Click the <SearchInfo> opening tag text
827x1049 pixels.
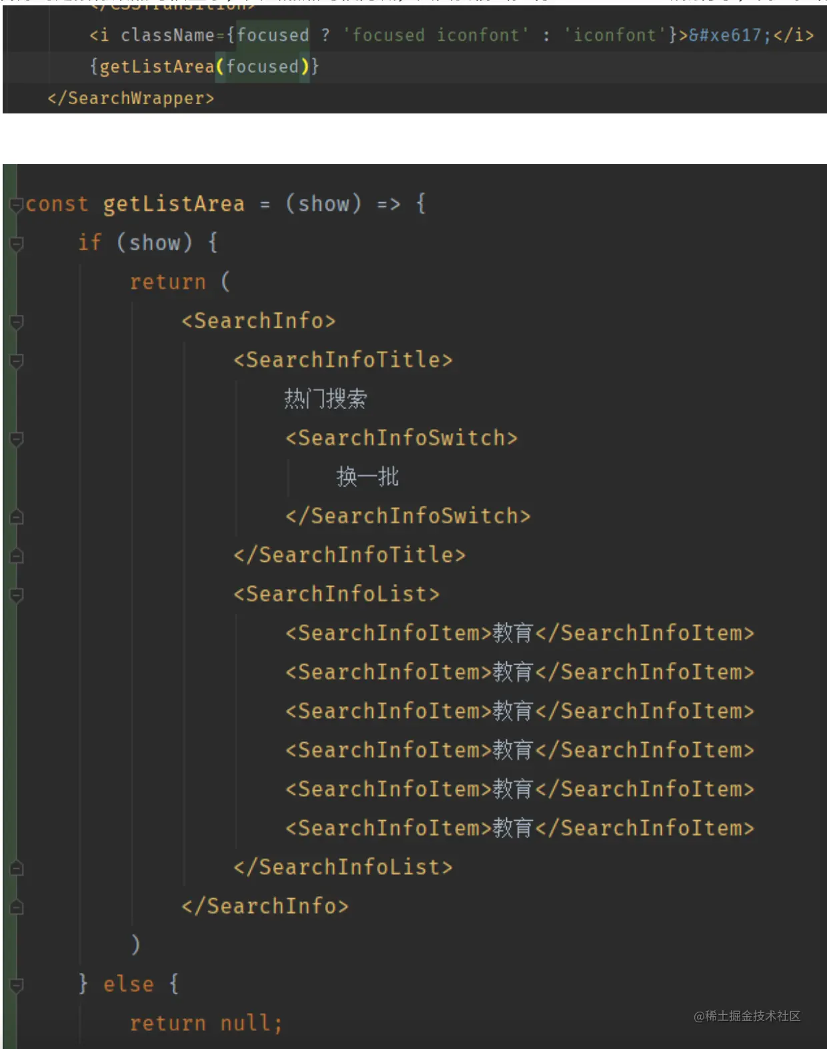click(x=259, y=321)
